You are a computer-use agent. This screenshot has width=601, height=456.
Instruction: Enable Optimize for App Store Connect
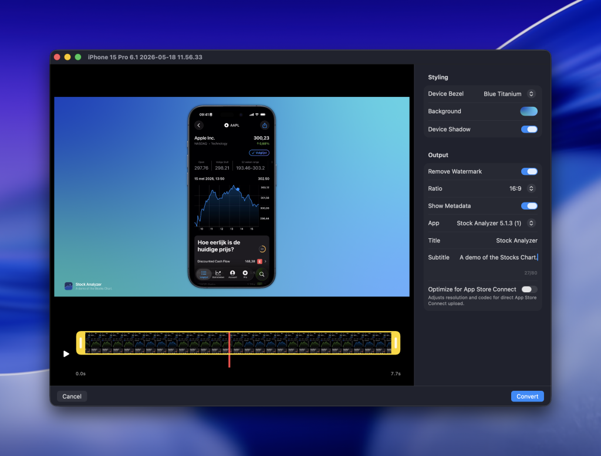(x=529, y=289)
